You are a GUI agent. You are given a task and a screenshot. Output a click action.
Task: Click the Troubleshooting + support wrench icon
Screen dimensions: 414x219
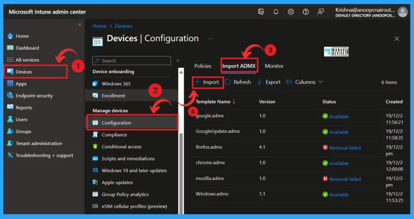tap(10, 155)
